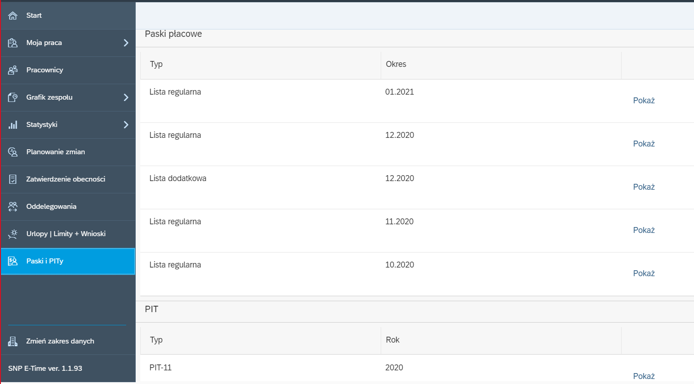Viewport: 694px width, 384px height.
Task: Click the Rok column header in PIT table
Action: tap(501, 340)
